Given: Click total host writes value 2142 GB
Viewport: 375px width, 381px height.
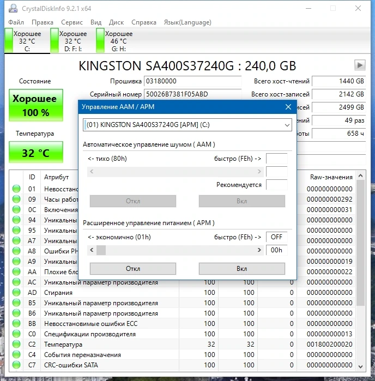Looking at the screenshot, I should pyautogui.click(x=339, y=94).
